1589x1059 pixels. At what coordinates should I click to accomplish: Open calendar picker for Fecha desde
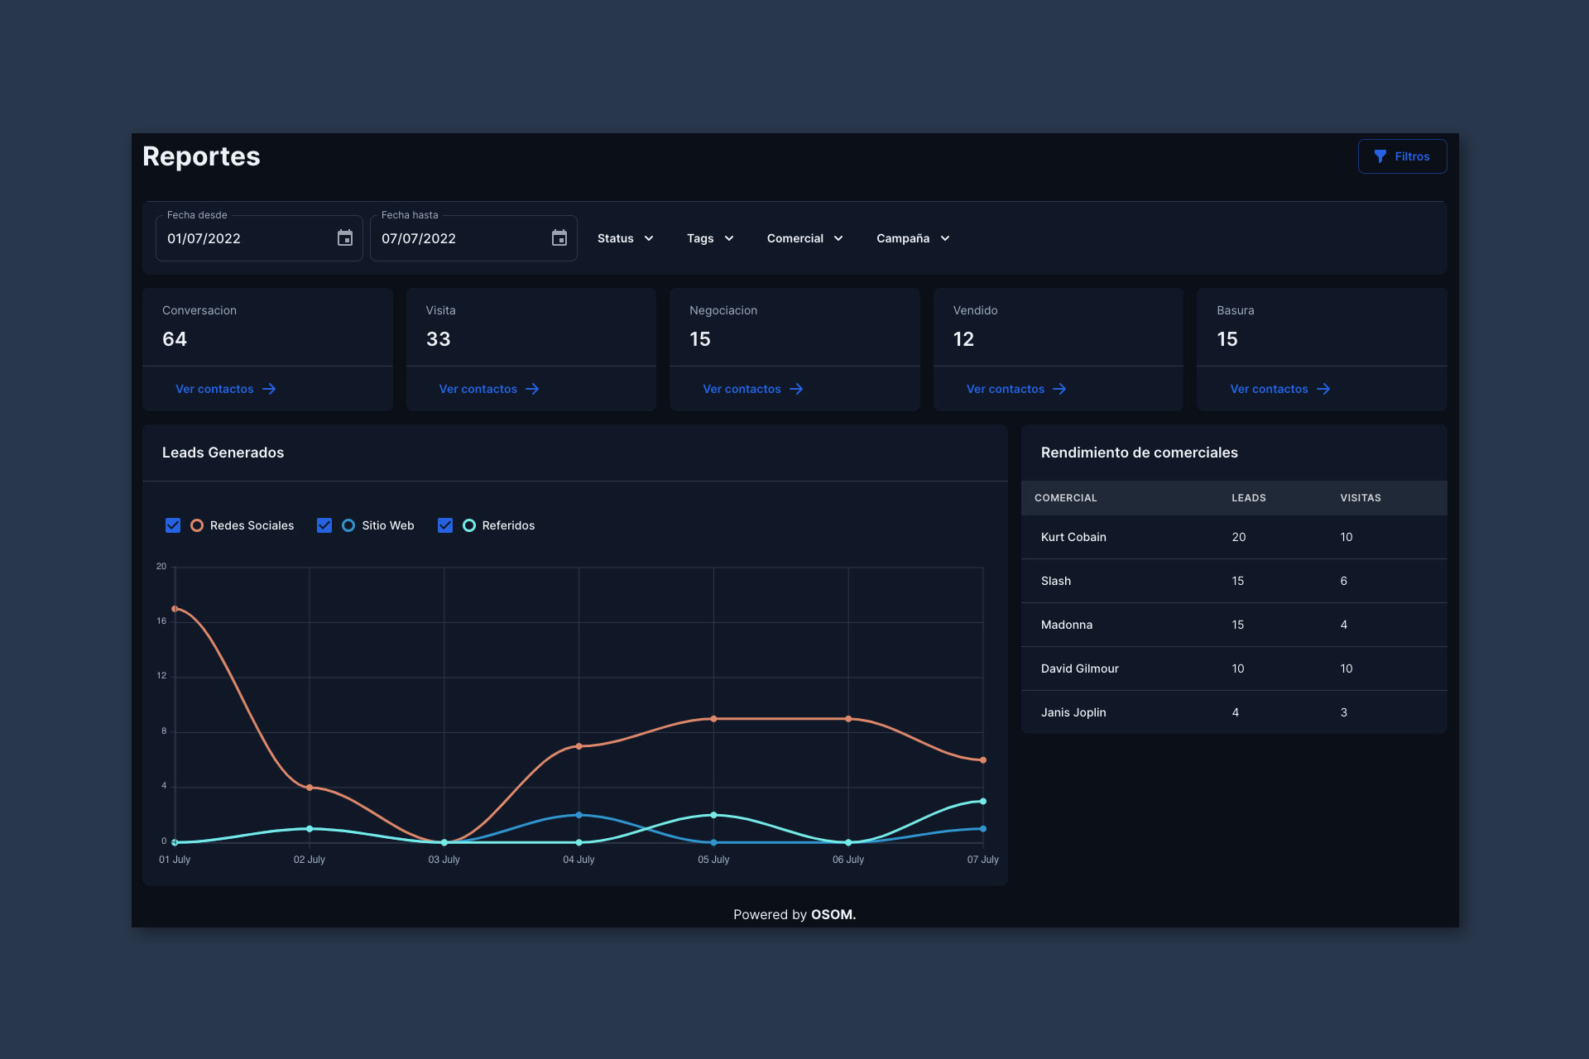[x=345, y=238]
